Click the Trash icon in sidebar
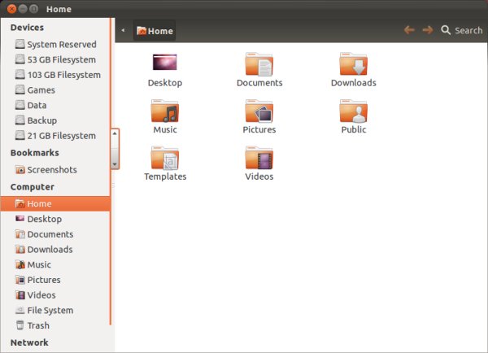Image resolution: width=488 pixels, height=353 pixels. 20,325
